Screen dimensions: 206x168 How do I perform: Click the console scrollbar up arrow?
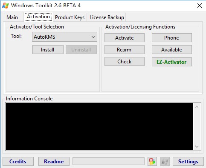pyautogui.click(x=197, y=107)
